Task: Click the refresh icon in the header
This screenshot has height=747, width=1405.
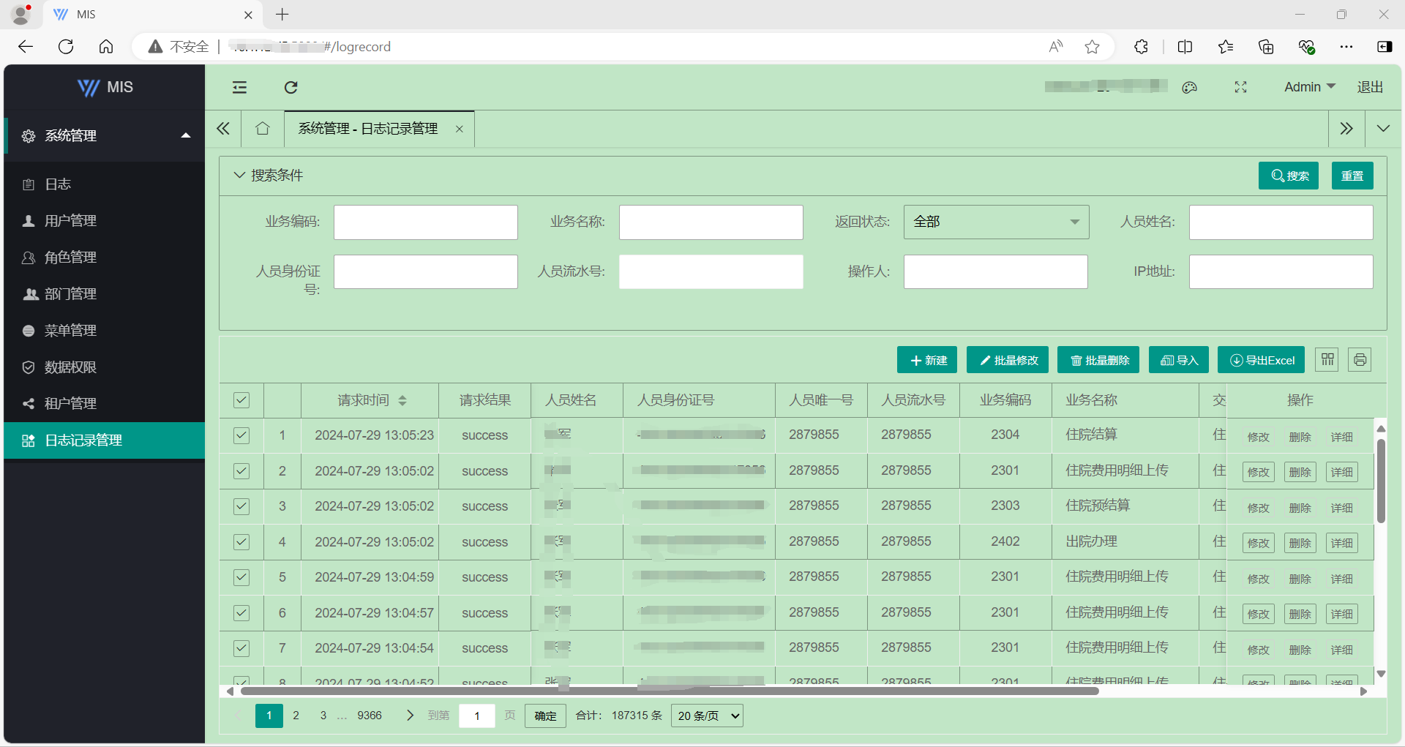Action: coord(291,87)
